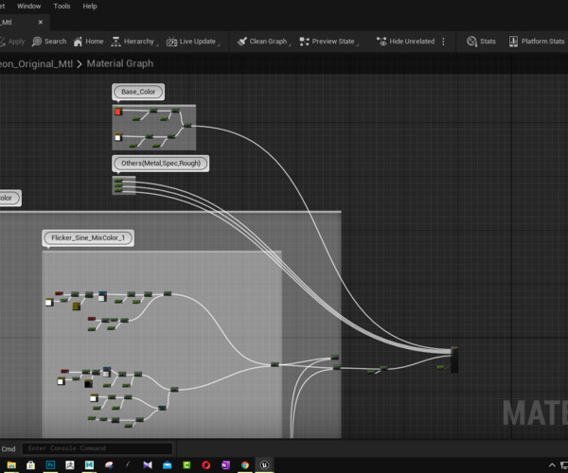Click the yellow node in Flicker_Sine_MixColor_1 group
Screen dimensions: 568x473
point(76,307)
